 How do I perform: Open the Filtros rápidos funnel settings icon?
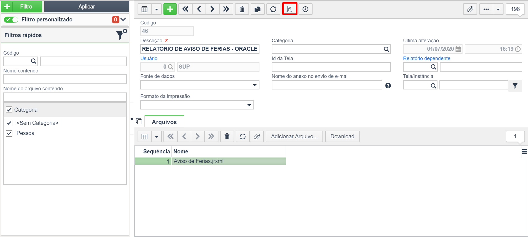[121, 35]
